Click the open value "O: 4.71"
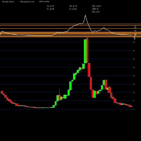The height and width of the screenshot is (141, 141). [50, 6]
